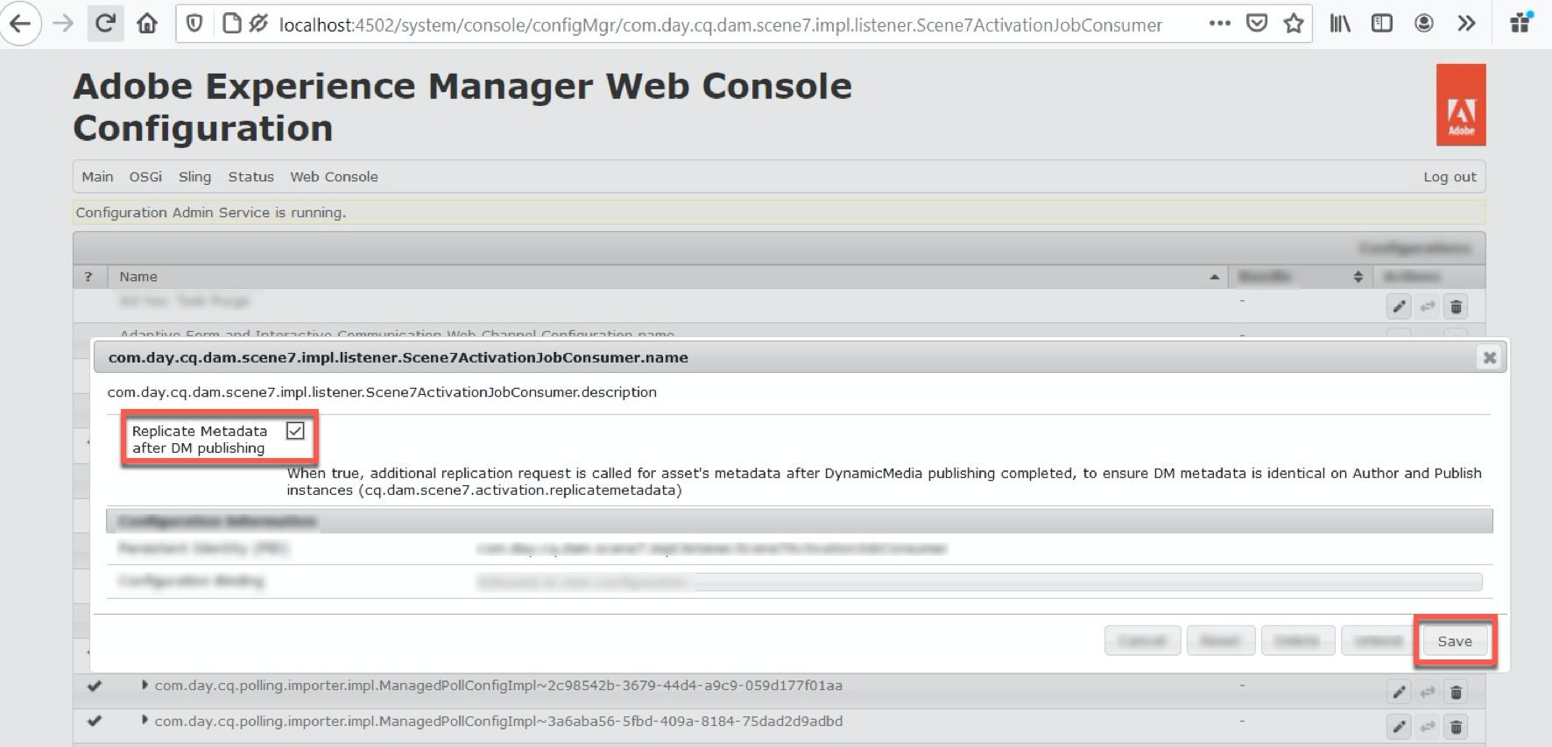Show more tools with the double chevron
Screen dimensions: 1552x747
tap(1466, 24)
